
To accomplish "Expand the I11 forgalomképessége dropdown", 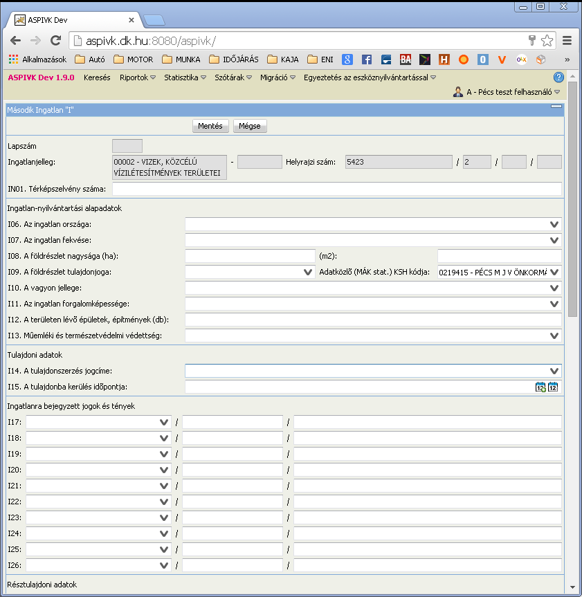I will 554,304.
